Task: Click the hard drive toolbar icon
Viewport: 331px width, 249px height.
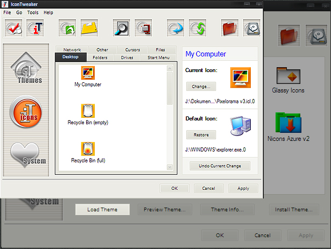Action: tap(252, 28)
